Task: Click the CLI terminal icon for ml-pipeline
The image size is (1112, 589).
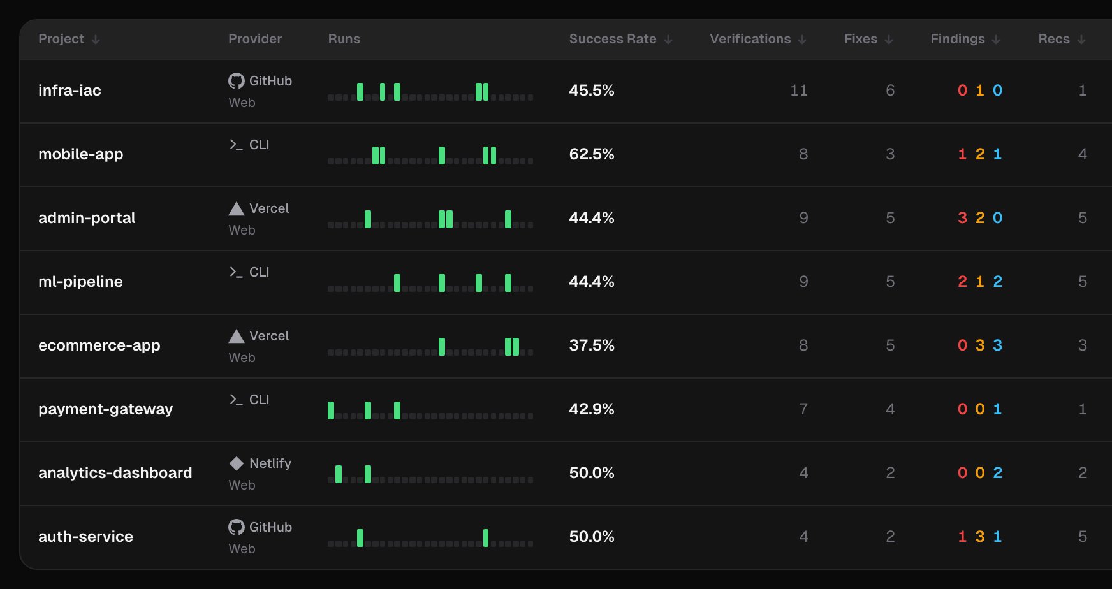Action: coord(237,272)
